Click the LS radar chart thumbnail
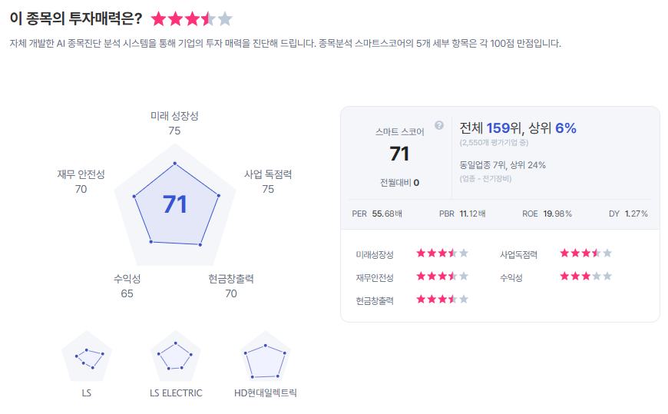 [87, 358]
